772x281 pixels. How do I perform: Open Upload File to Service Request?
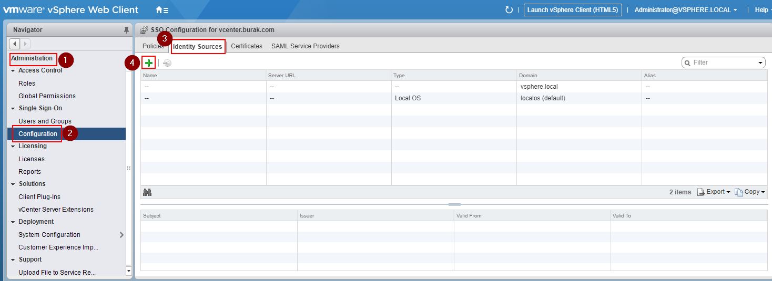click(x=57, y=273)
